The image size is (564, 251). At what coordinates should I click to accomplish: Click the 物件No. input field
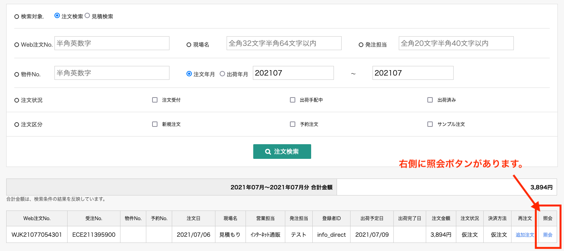coord(112,73)
